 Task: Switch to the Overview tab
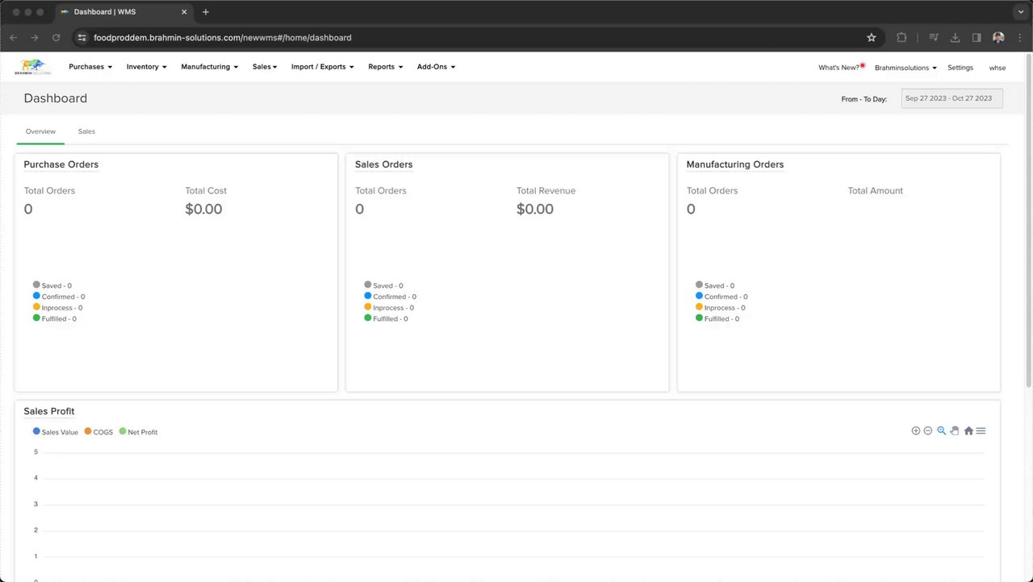(40, 131)
